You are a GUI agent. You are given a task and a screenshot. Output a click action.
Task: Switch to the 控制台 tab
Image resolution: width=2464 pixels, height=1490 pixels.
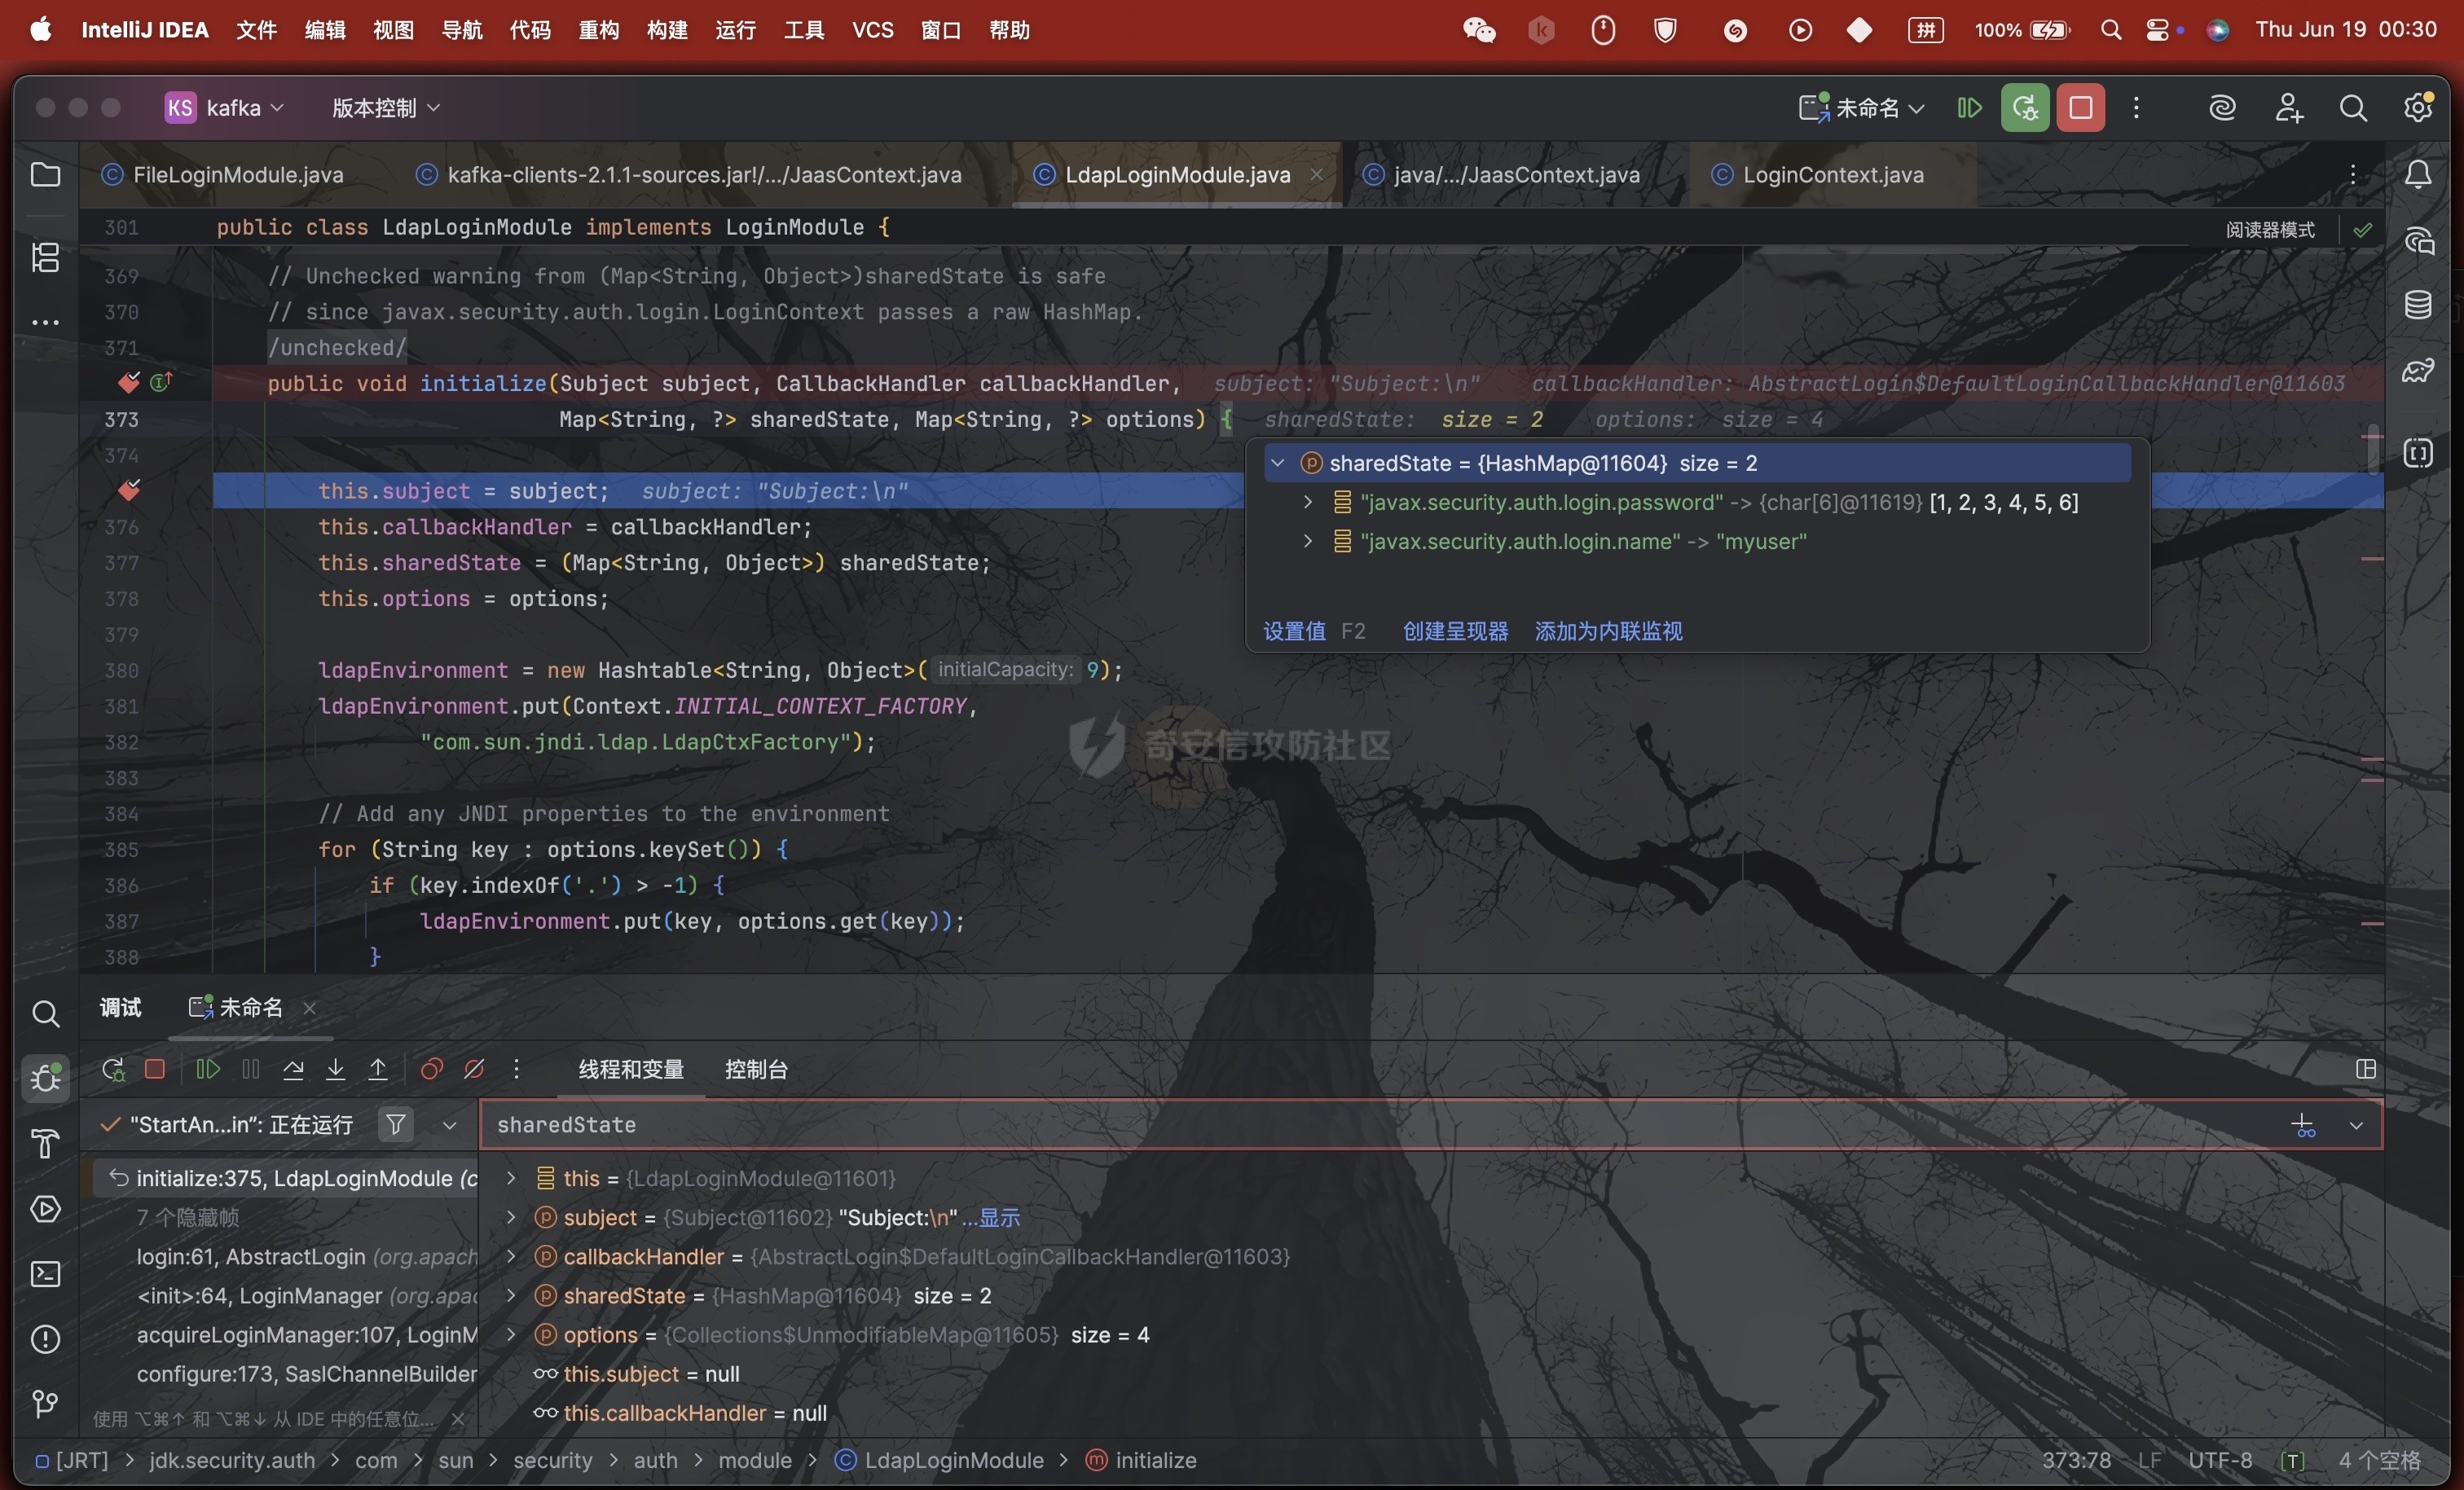click(756, 1069)
